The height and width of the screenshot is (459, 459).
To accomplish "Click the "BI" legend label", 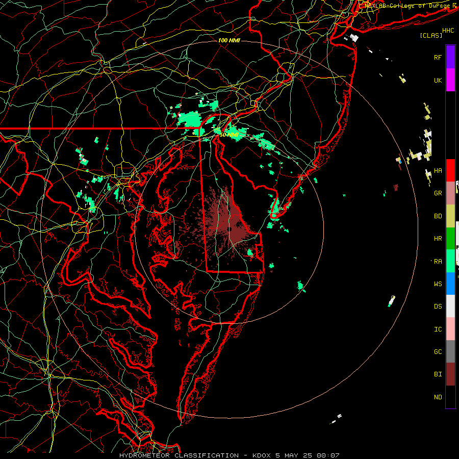I will tap(438, 374).
